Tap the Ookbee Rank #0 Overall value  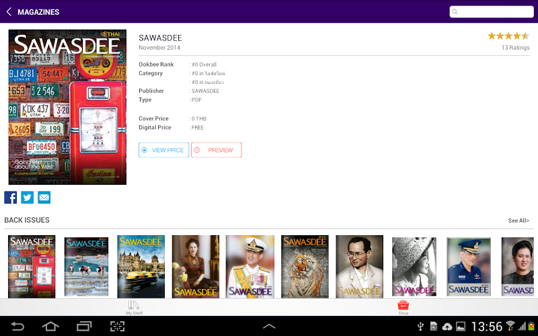204,65
